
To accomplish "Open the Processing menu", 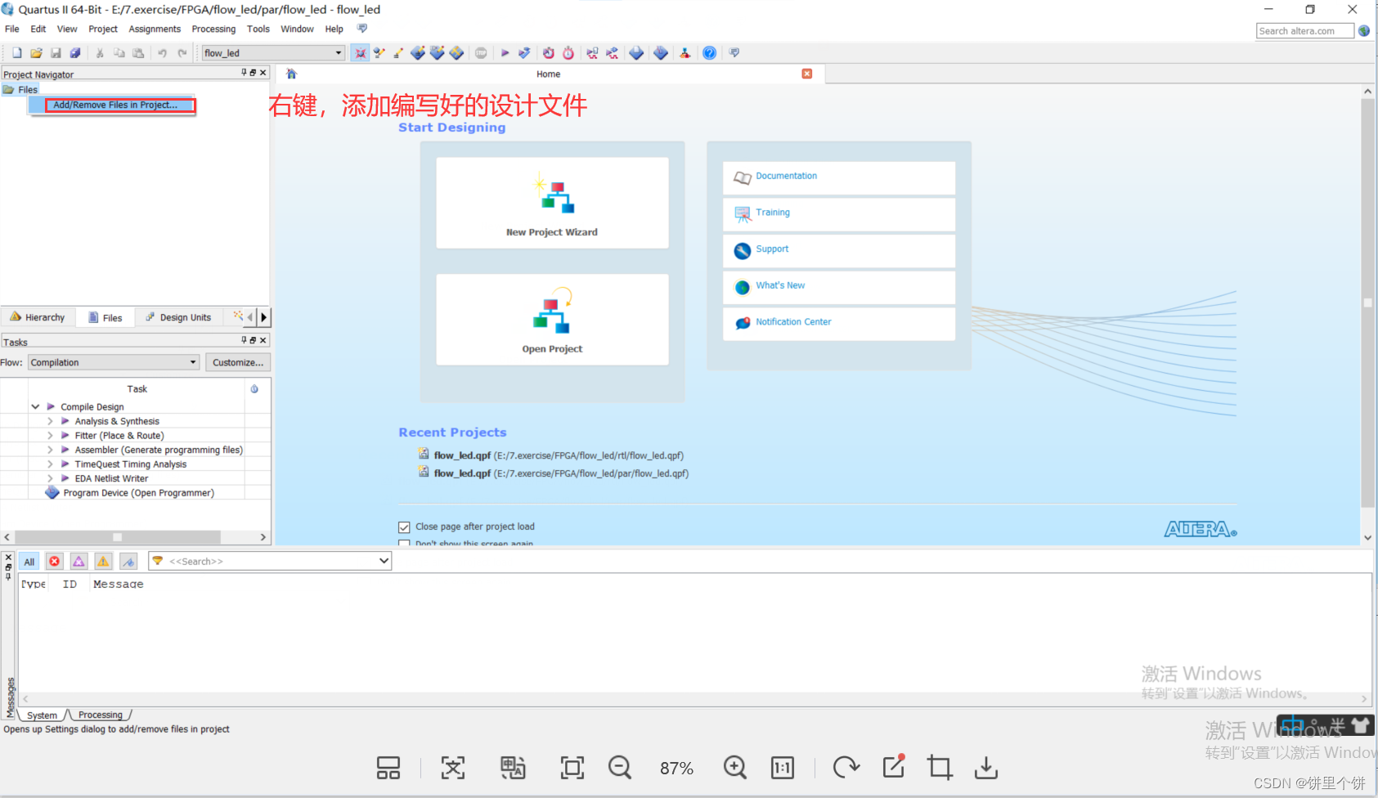I will pos(213,29).
